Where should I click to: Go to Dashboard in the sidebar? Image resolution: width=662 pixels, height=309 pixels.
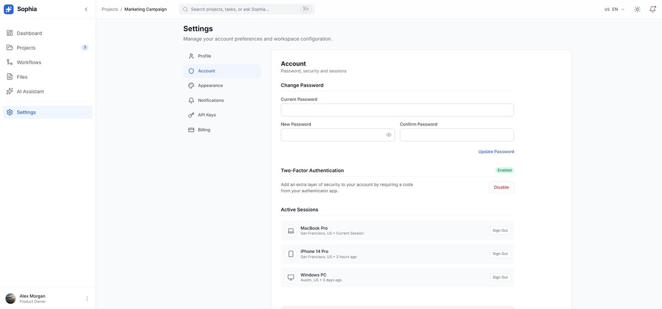[x=29, y=33]
